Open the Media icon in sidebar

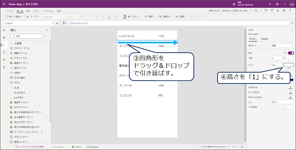coord(4,60)
